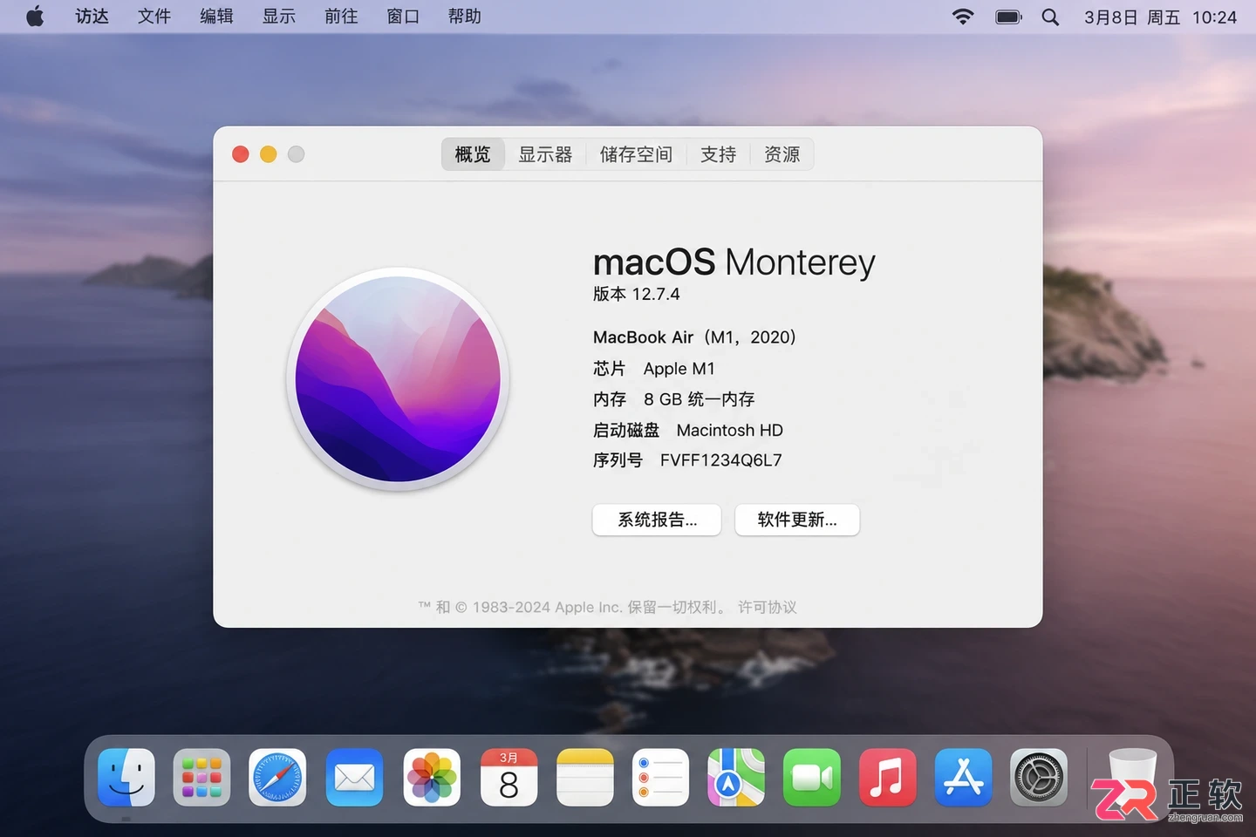Click the version text 版本 12.7.4
This screenshot has width=1256, height=837.
[637, 294]
